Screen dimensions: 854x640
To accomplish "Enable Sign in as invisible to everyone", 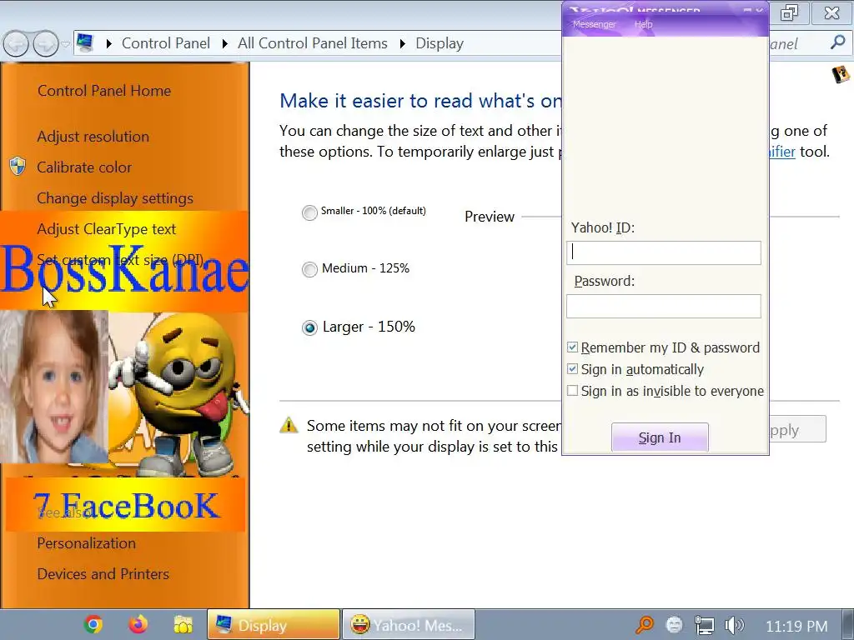I will [x=572, y=391].
